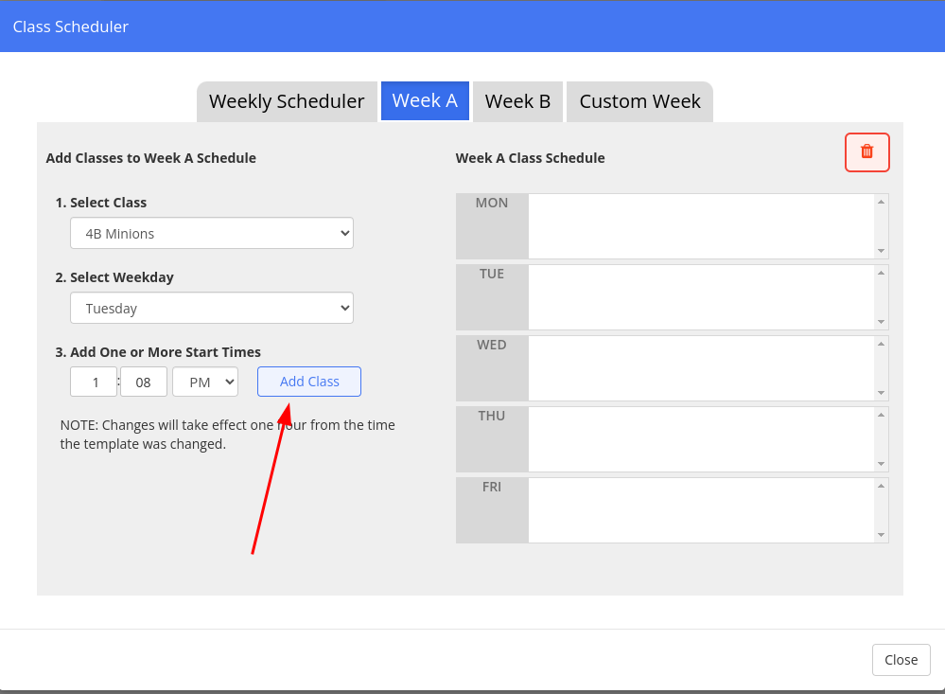
Task: Click the FRI schedule scroll down arrow
Action: 881,535
